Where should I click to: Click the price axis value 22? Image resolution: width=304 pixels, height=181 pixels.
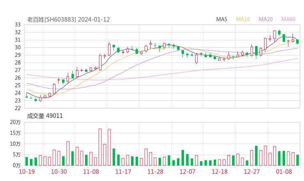(x=18, y=108)
